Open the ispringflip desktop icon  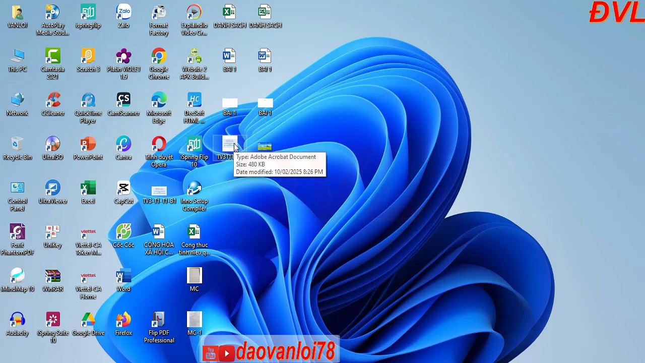pyautogui.click(x=88, y=13)
